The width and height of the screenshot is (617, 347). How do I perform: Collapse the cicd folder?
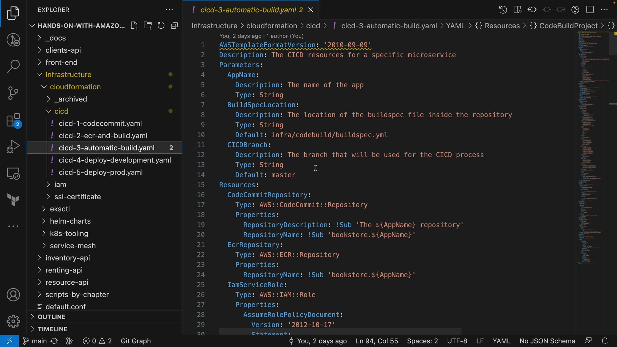point(61,111)
